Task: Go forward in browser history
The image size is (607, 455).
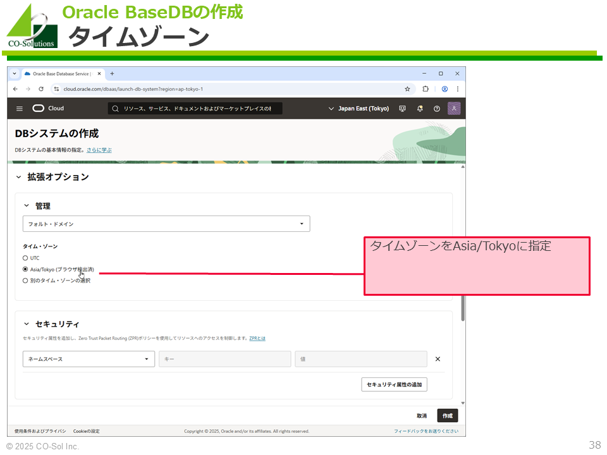Action: (28, 89)
